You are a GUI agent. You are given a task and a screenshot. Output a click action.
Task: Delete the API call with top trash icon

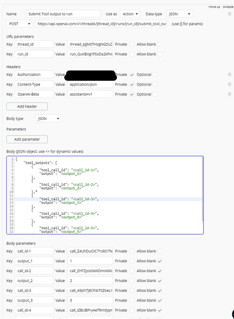tap(230, 14)
